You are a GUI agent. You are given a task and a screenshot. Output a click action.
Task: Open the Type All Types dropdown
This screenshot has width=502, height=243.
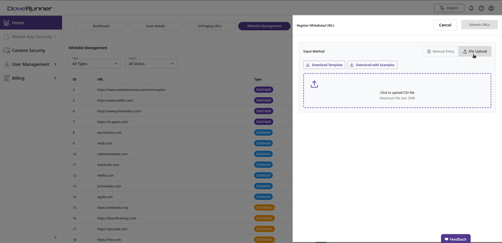pos(94,63)
